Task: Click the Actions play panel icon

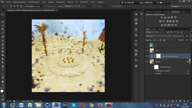Action: (142, 14)
